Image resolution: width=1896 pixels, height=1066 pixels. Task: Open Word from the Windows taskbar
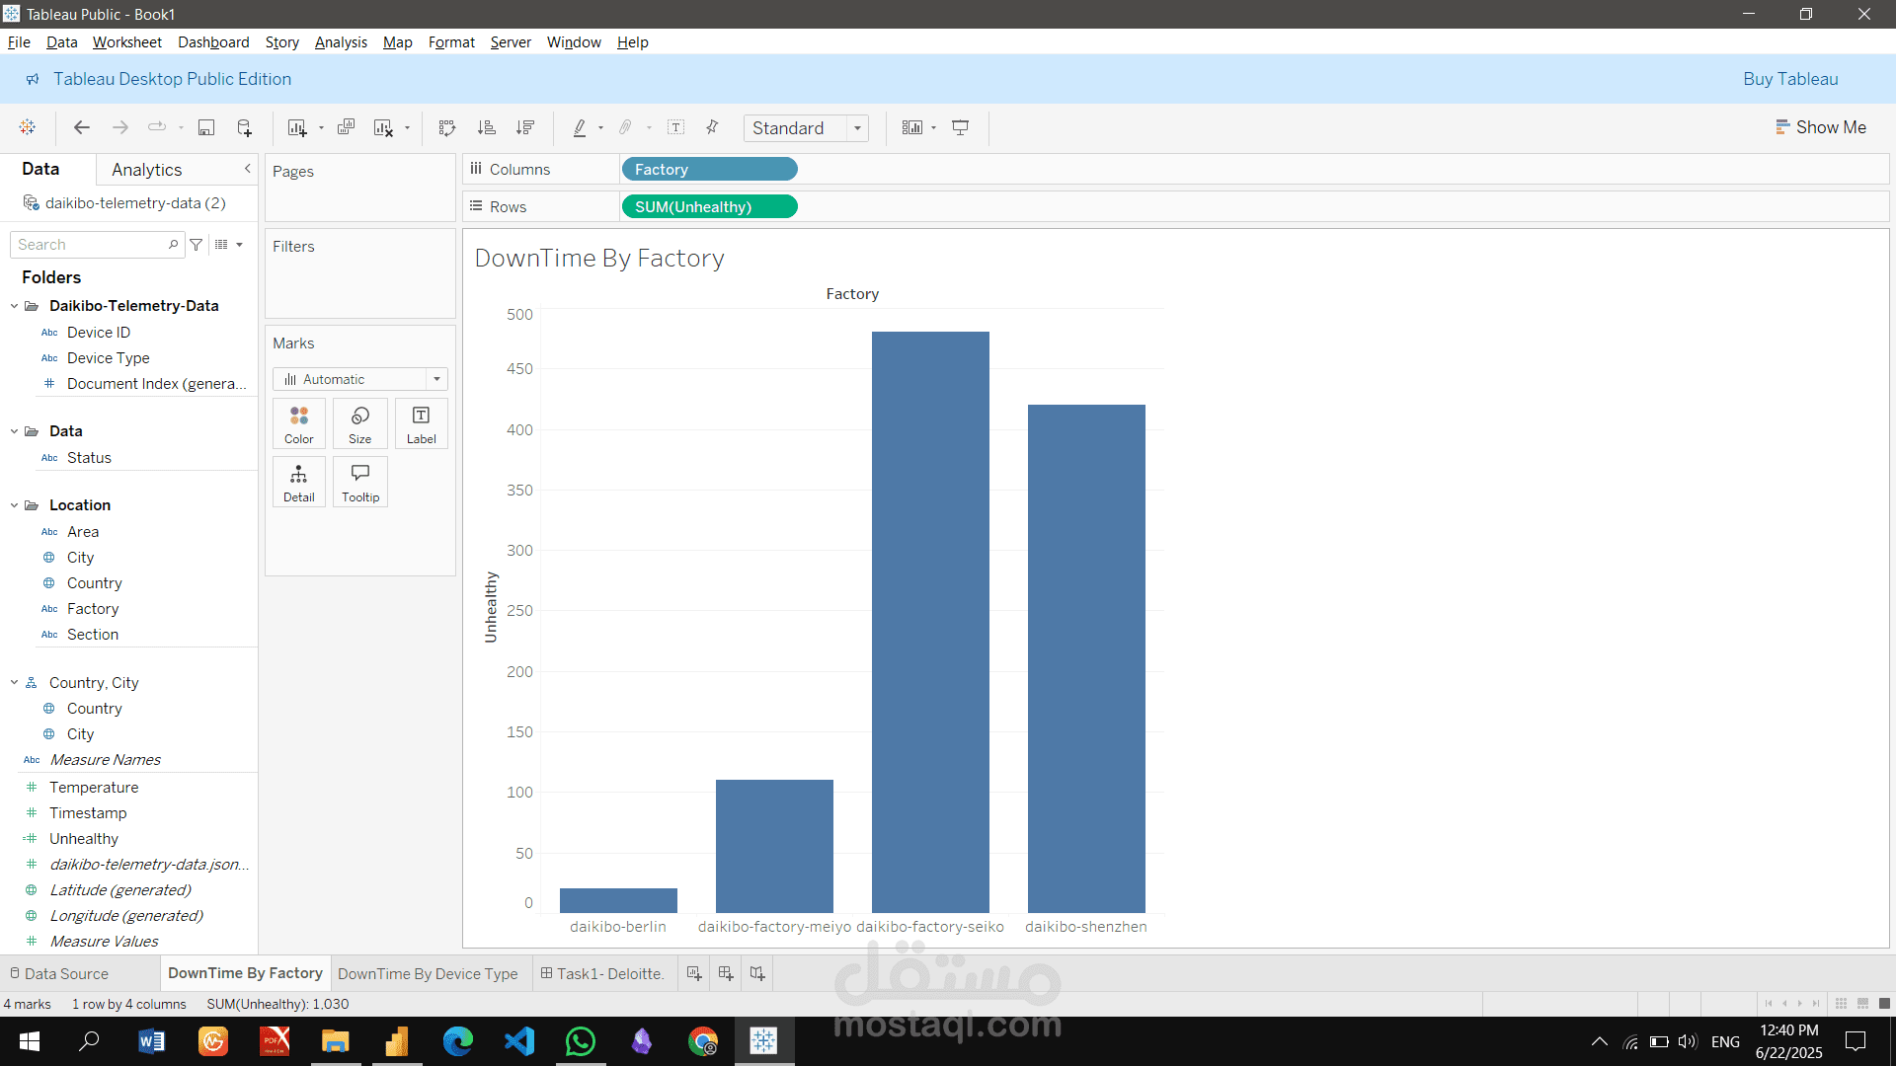click(151, 1041)
